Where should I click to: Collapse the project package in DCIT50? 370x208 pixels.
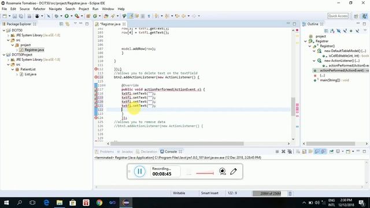point(13,45)
